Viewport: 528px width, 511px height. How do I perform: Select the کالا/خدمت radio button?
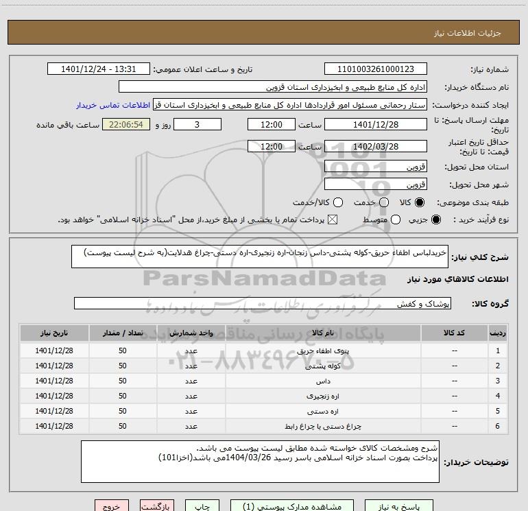[x=338, y=202]
